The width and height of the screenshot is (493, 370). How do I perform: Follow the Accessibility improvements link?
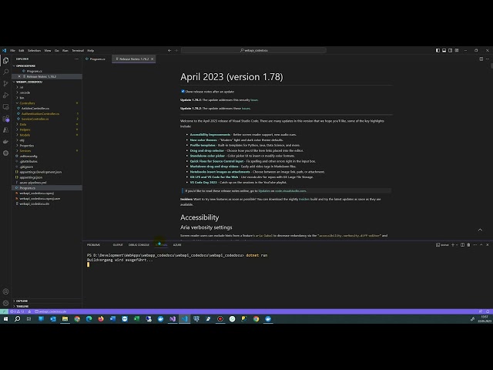210,135
